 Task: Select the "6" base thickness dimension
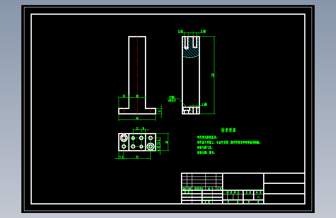point(159,111)
